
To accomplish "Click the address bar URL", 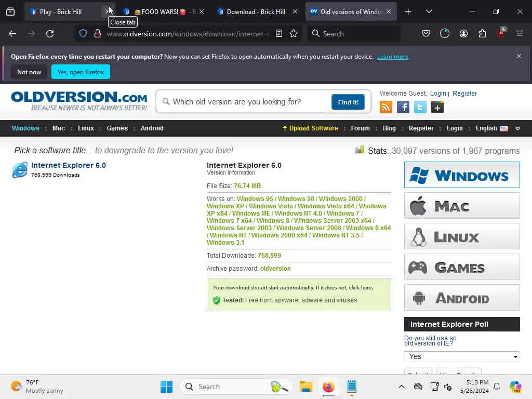I will click(x=188, y=34).
